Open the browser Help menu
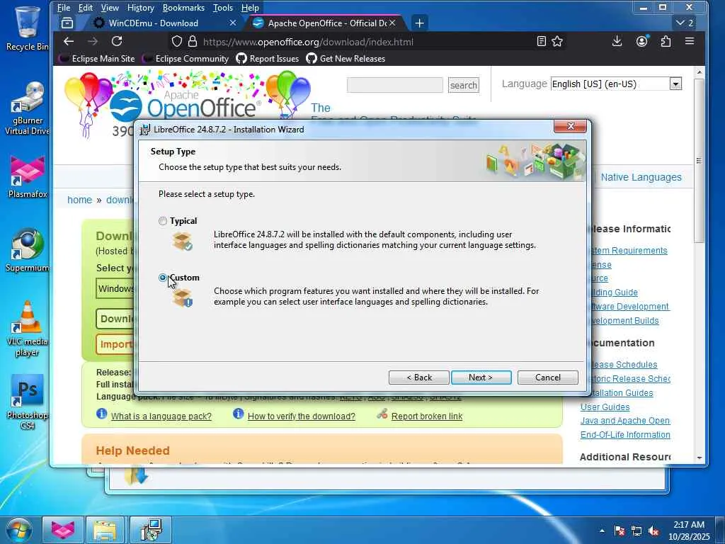This screenshot has width=725, height=544. [x=250, y=8]
